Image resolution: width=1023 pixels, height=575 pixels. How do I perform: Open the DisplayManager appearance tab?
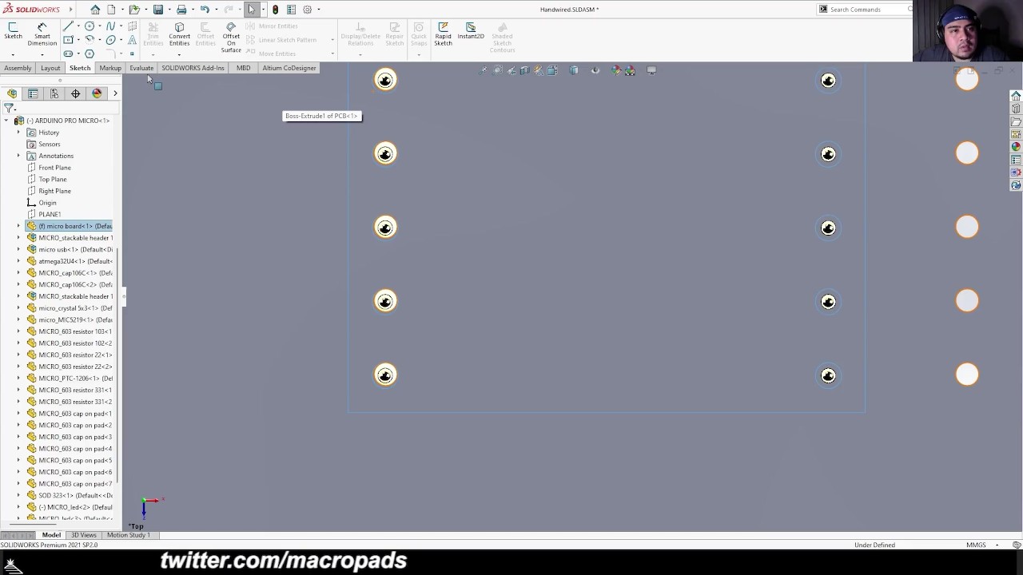pos(97,93)
